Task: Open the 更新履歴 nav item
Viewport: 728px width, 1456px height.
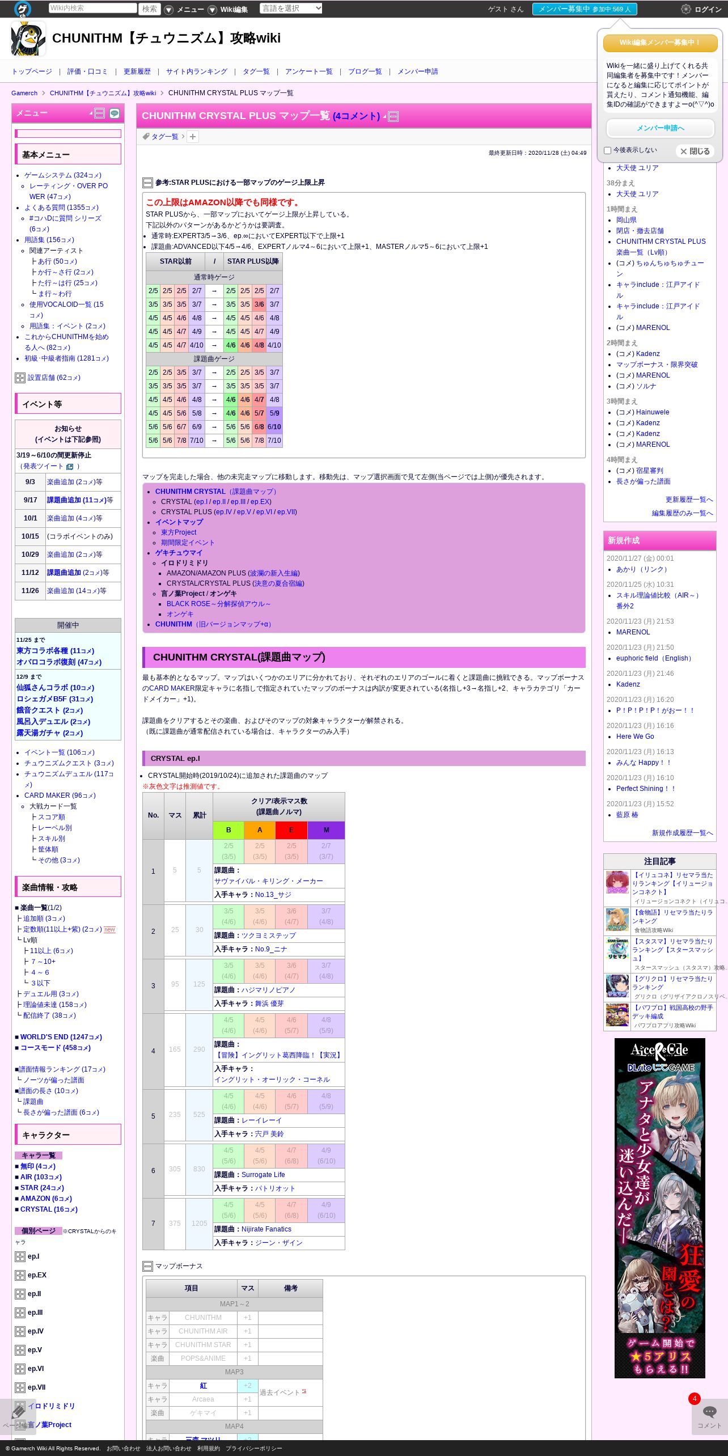Action: (137, 71)
